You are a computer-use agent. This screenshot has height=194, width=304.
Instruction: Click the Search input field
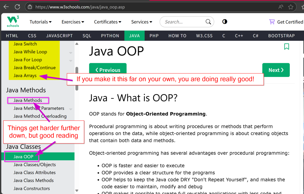183,22
